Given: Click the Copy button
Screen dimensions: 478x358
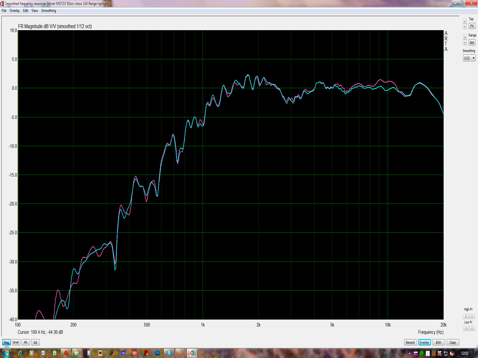Looking at the screenshot, I should [453, 342].
